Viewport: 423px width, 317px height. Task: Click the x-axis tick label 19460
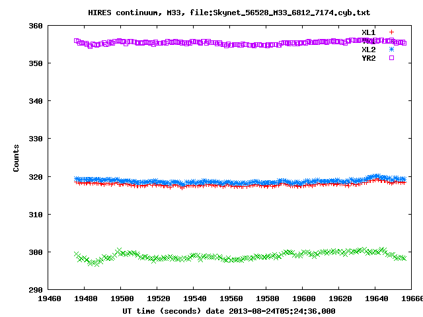pos(49,299)
